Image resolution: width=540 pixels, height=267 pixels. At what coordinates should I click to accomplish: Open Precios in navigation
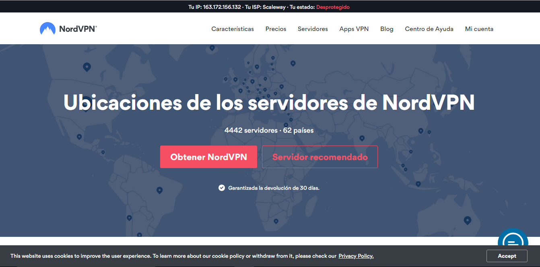[x=276, y=29]
